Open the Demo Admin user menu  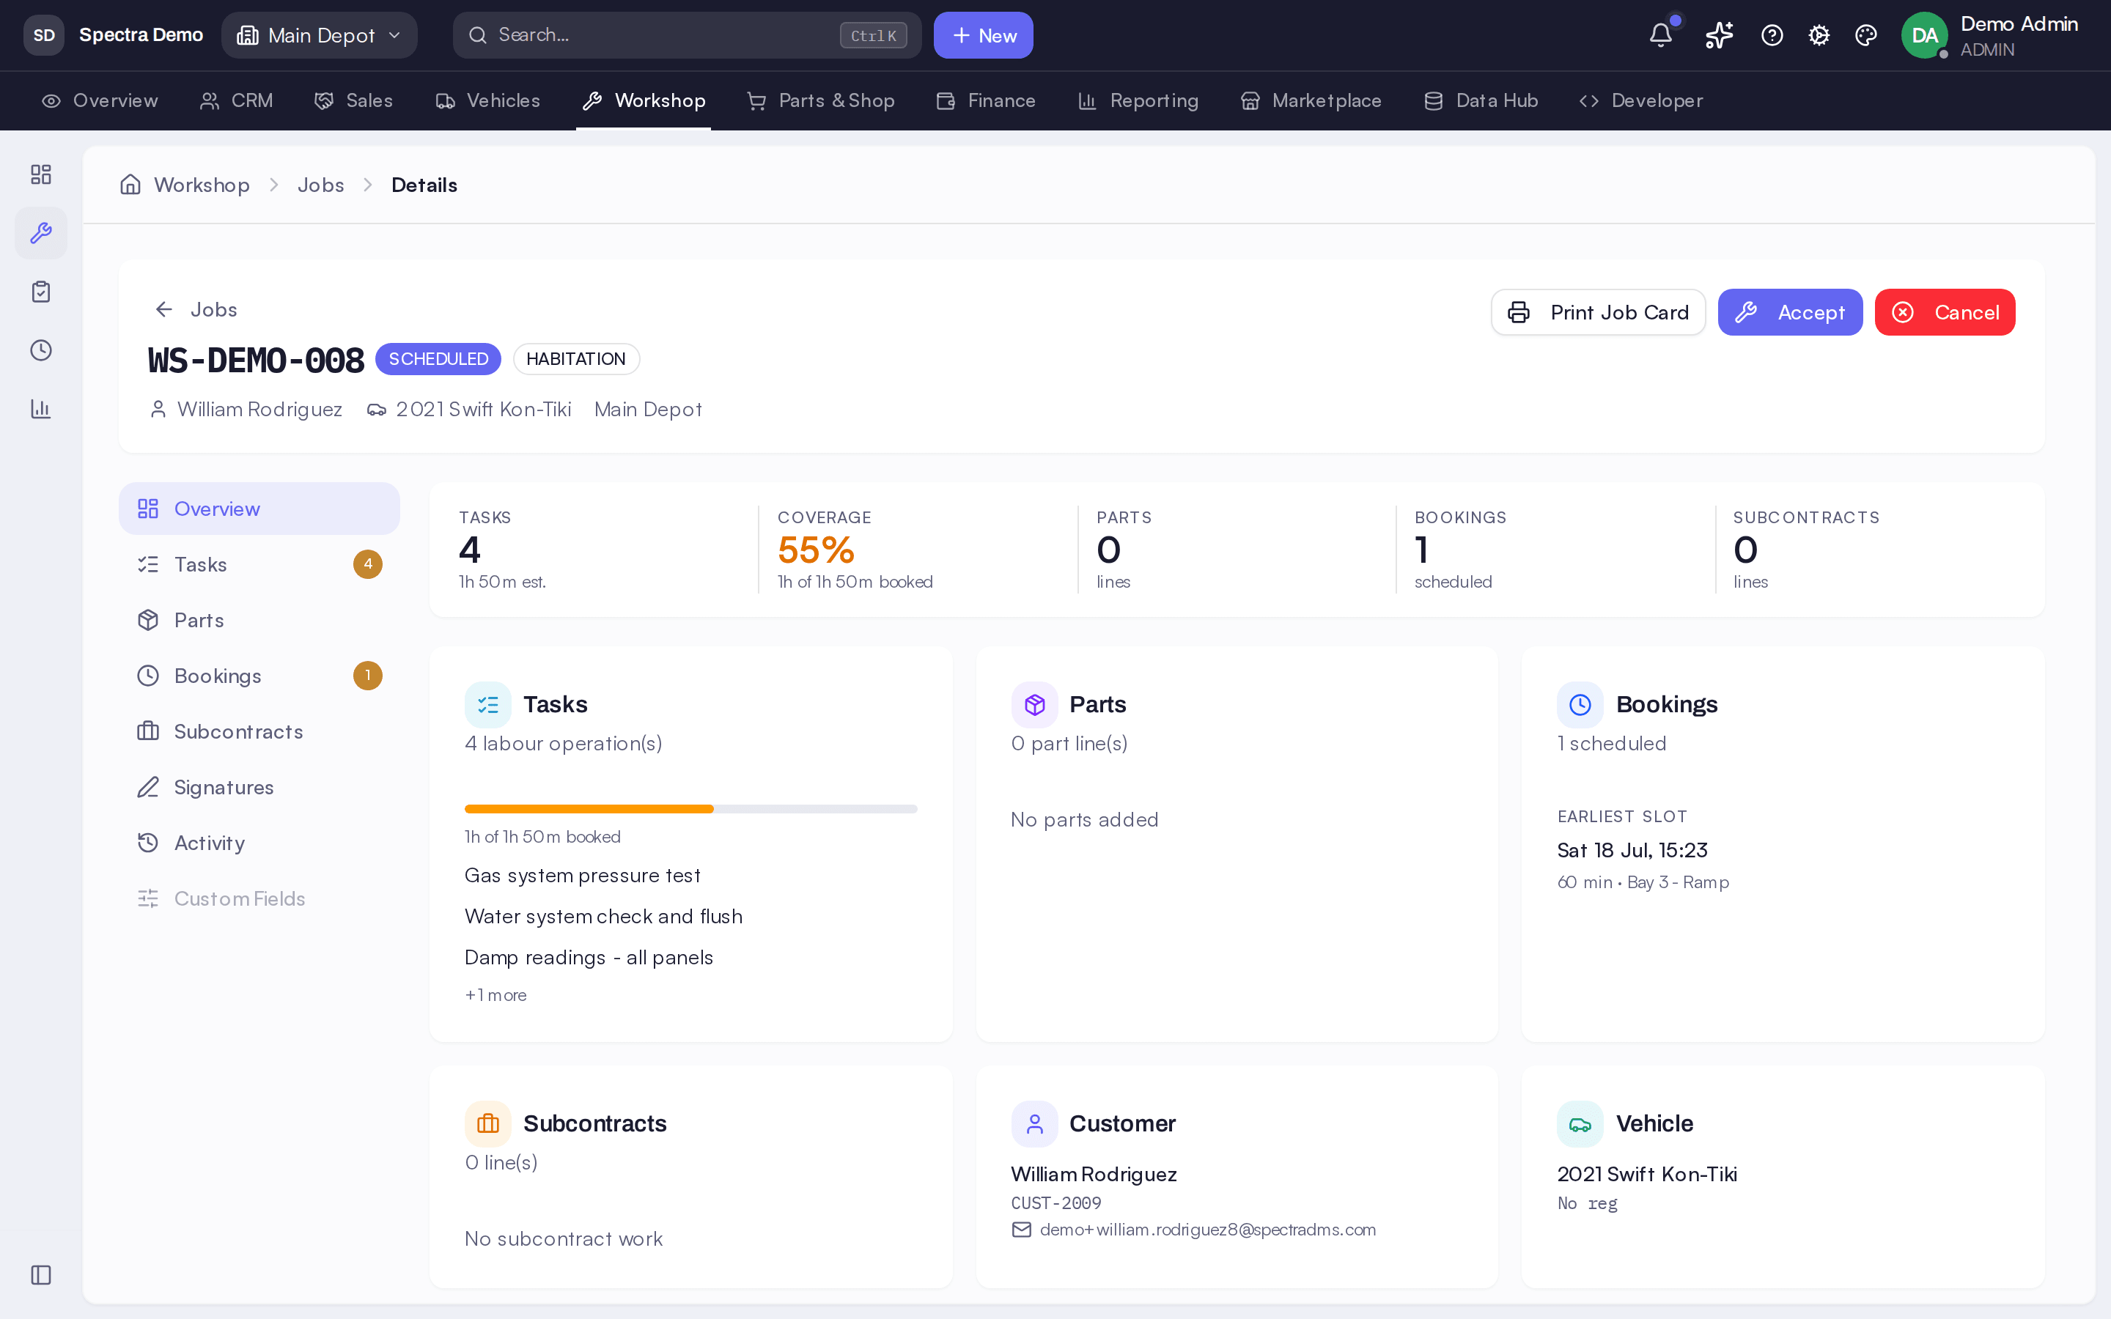pyautogui.click(x=1991, y=35)
